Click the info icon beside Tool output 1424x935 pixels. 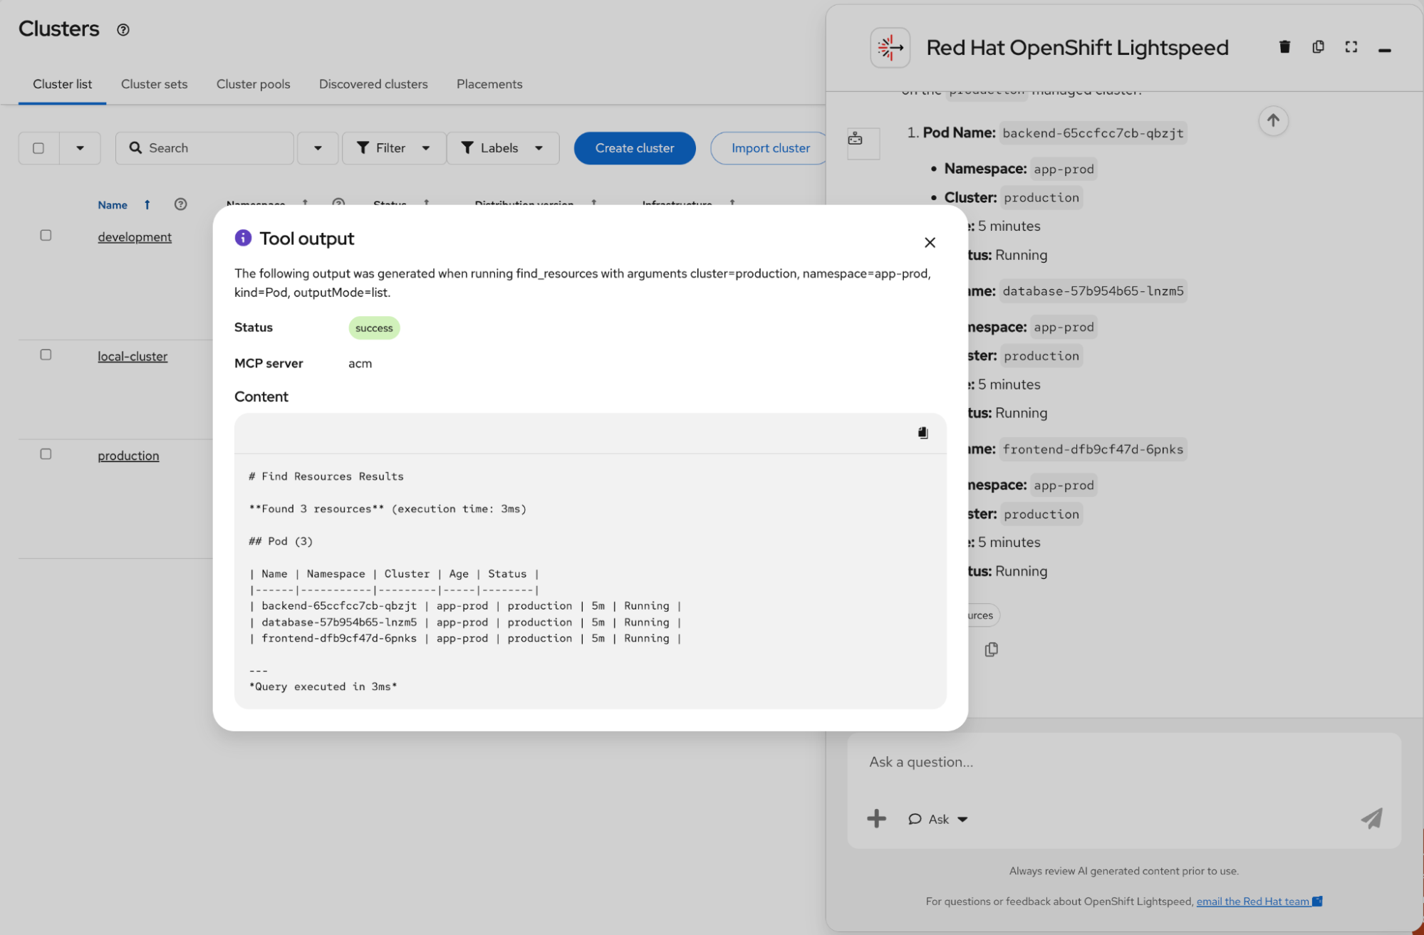coord(243,238)
